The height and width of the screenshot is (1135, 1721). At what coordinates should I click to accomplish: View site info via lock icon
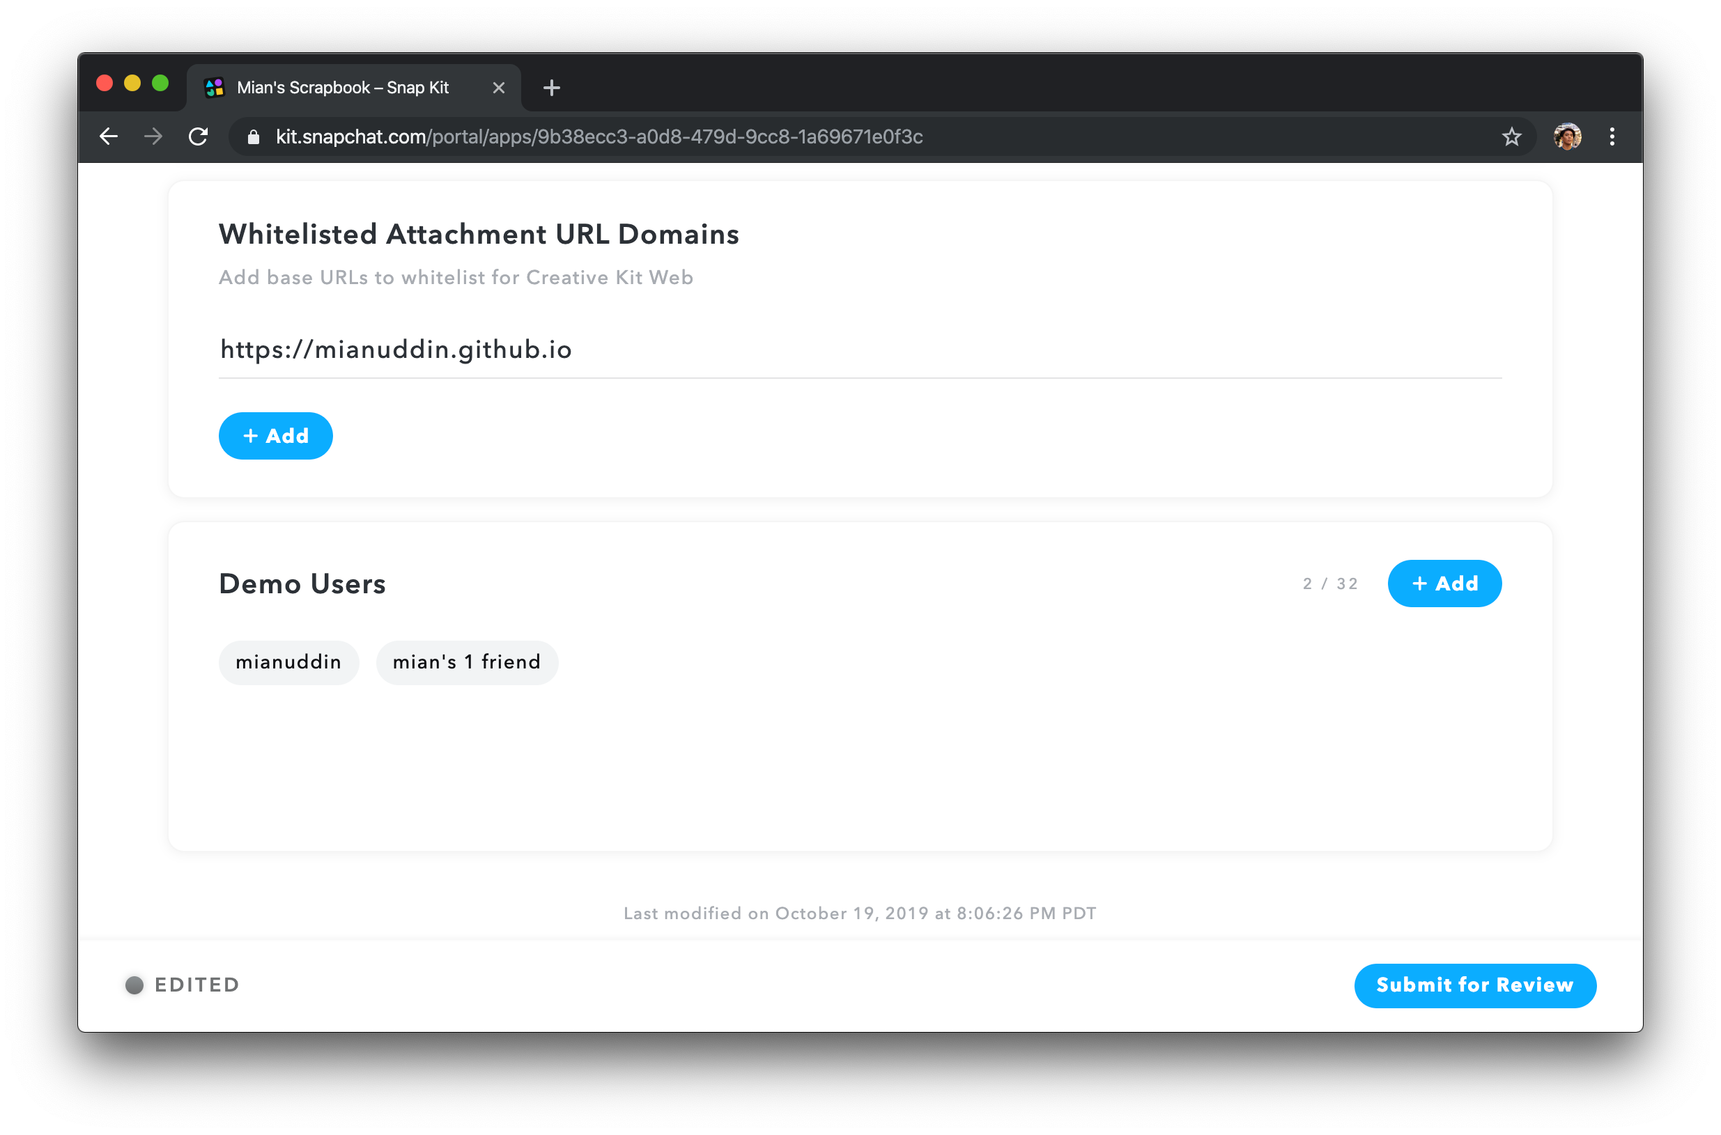pos(254,136)
